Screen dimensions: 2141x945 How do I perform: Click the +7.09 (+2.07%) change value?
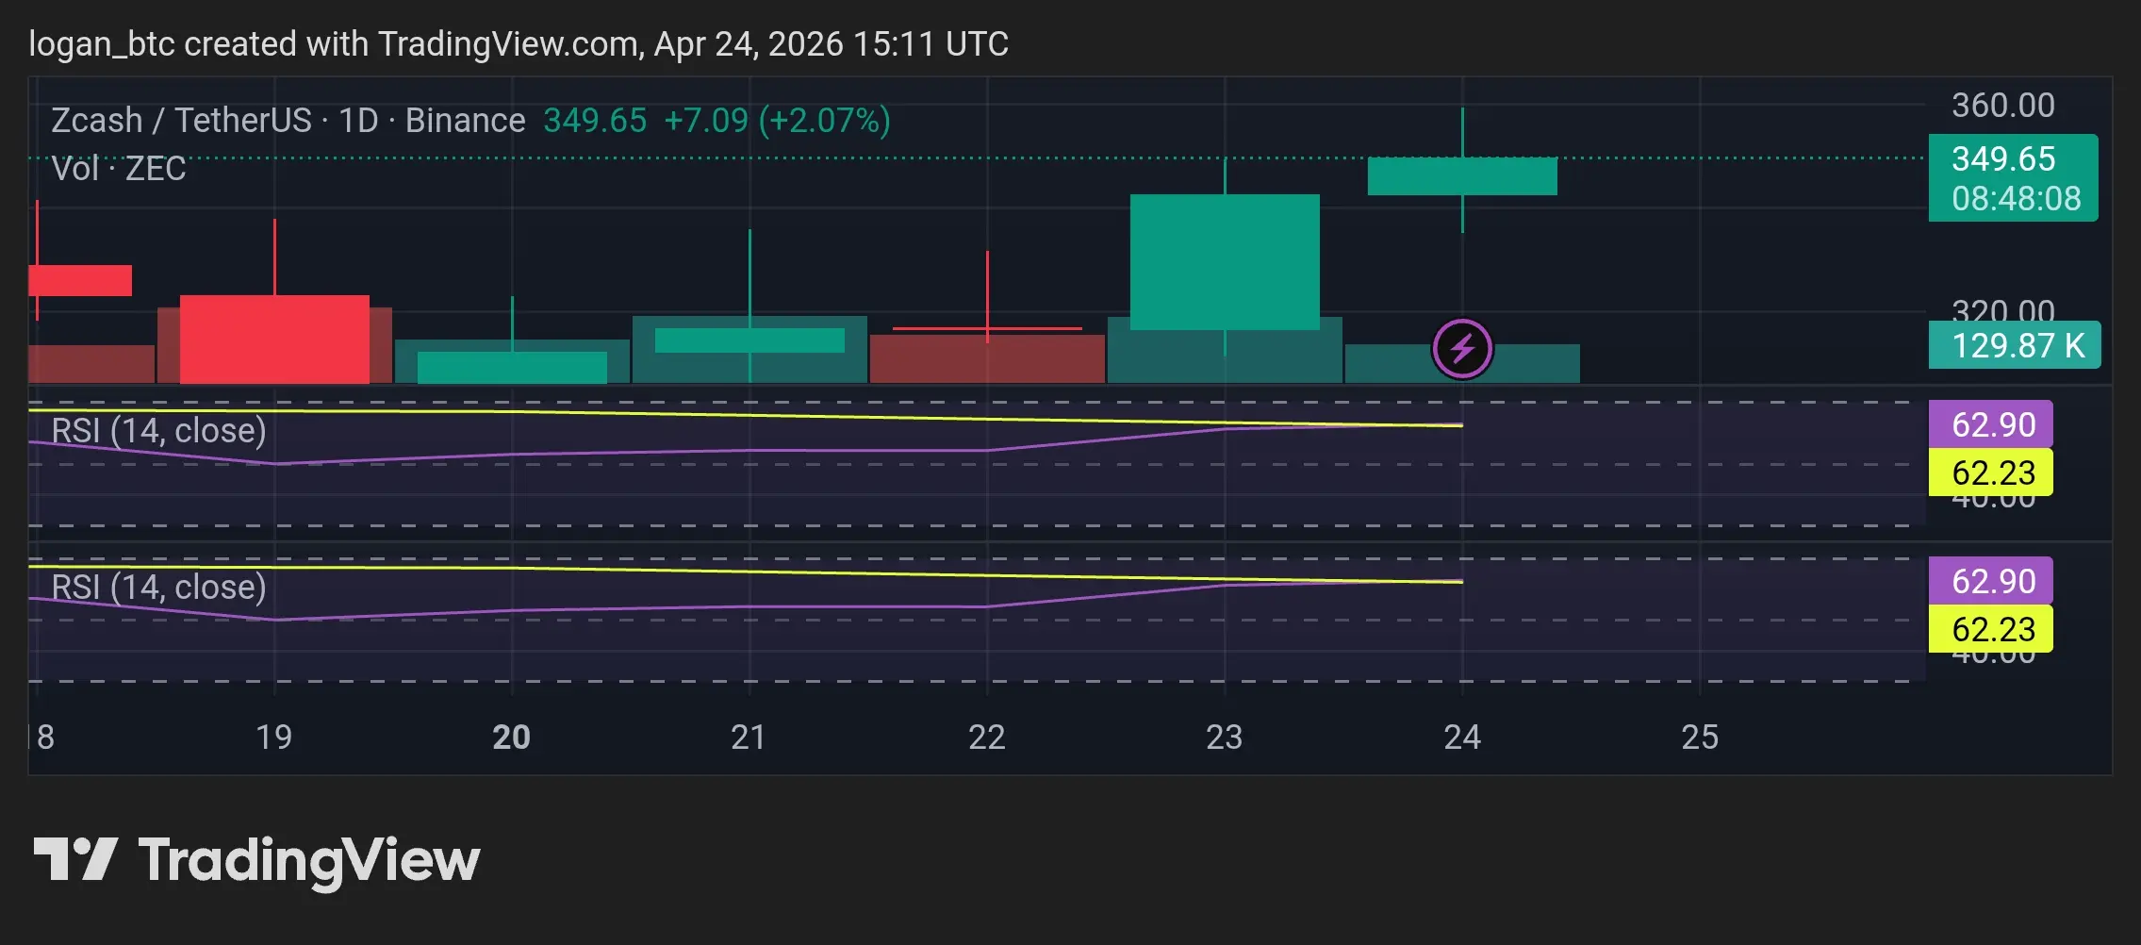[x=777, y=121]
